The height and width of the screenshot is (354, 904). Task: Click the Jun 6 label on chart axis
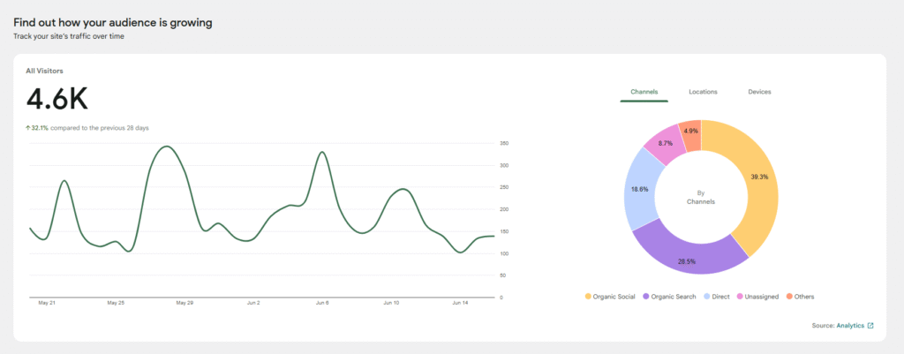coord(322,303)
